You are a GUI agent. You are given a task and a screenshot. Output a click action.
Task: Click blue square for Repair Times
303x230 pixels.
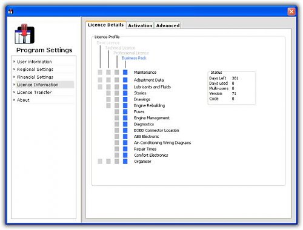coord(125,149)
